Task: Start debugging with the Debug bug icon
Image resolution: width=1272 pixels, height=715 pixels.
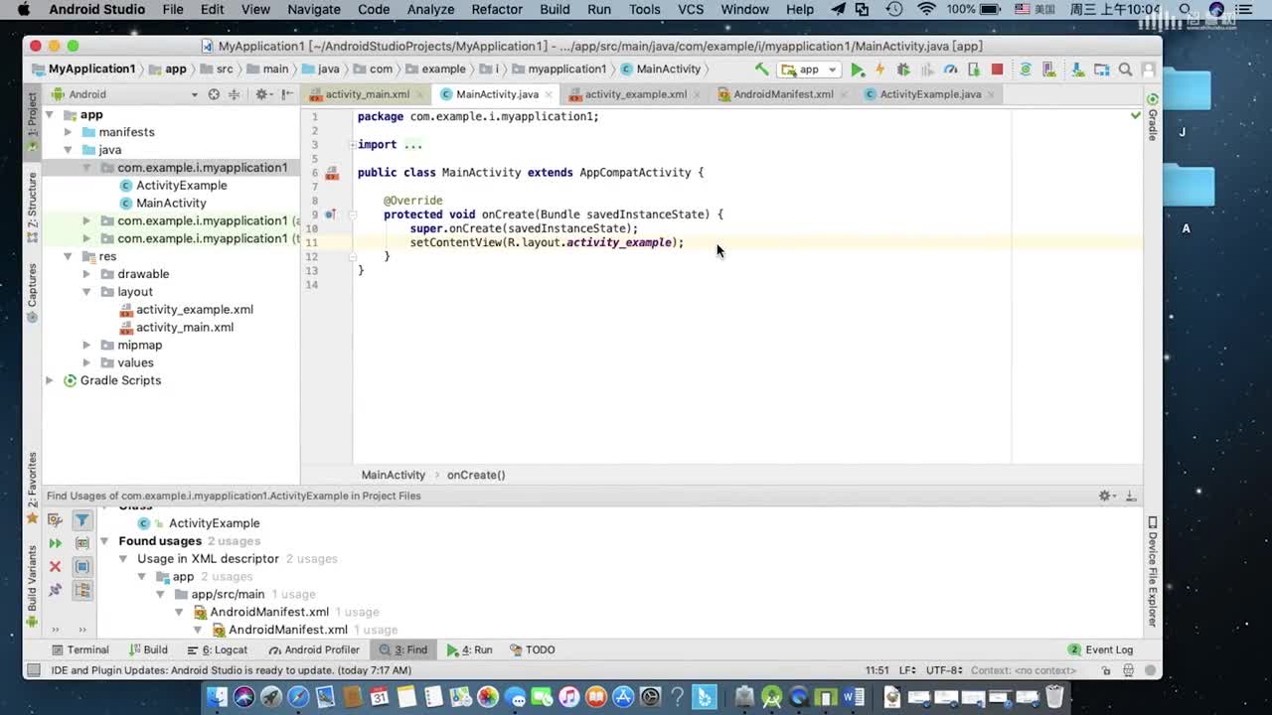Action: (903, 70)
